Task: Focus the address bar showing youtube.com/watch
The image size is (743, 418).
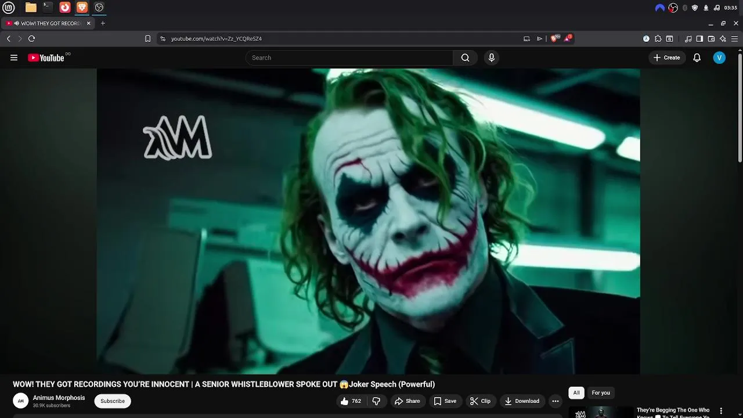Action: coord(342,38)
